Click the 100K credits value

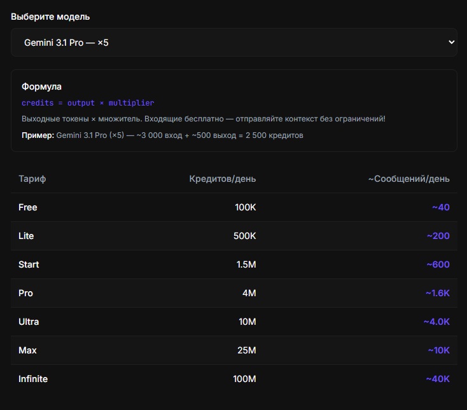point(246,207)
